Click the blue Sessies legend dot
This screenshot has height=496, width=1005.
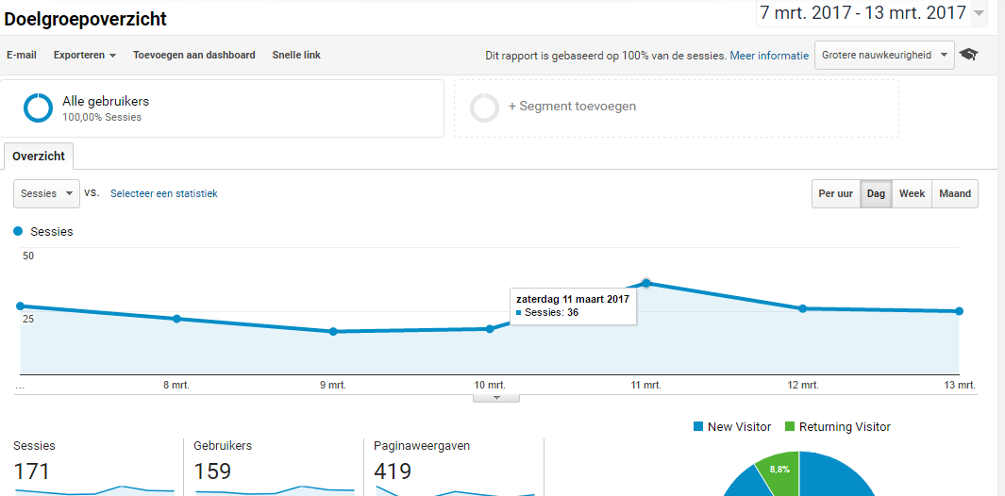click(18, 231)
